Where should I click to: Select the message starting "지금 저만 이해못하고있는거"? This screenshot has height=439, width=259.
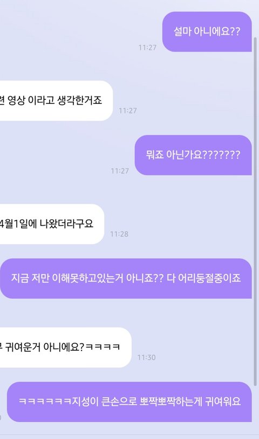tap(126, 279)
